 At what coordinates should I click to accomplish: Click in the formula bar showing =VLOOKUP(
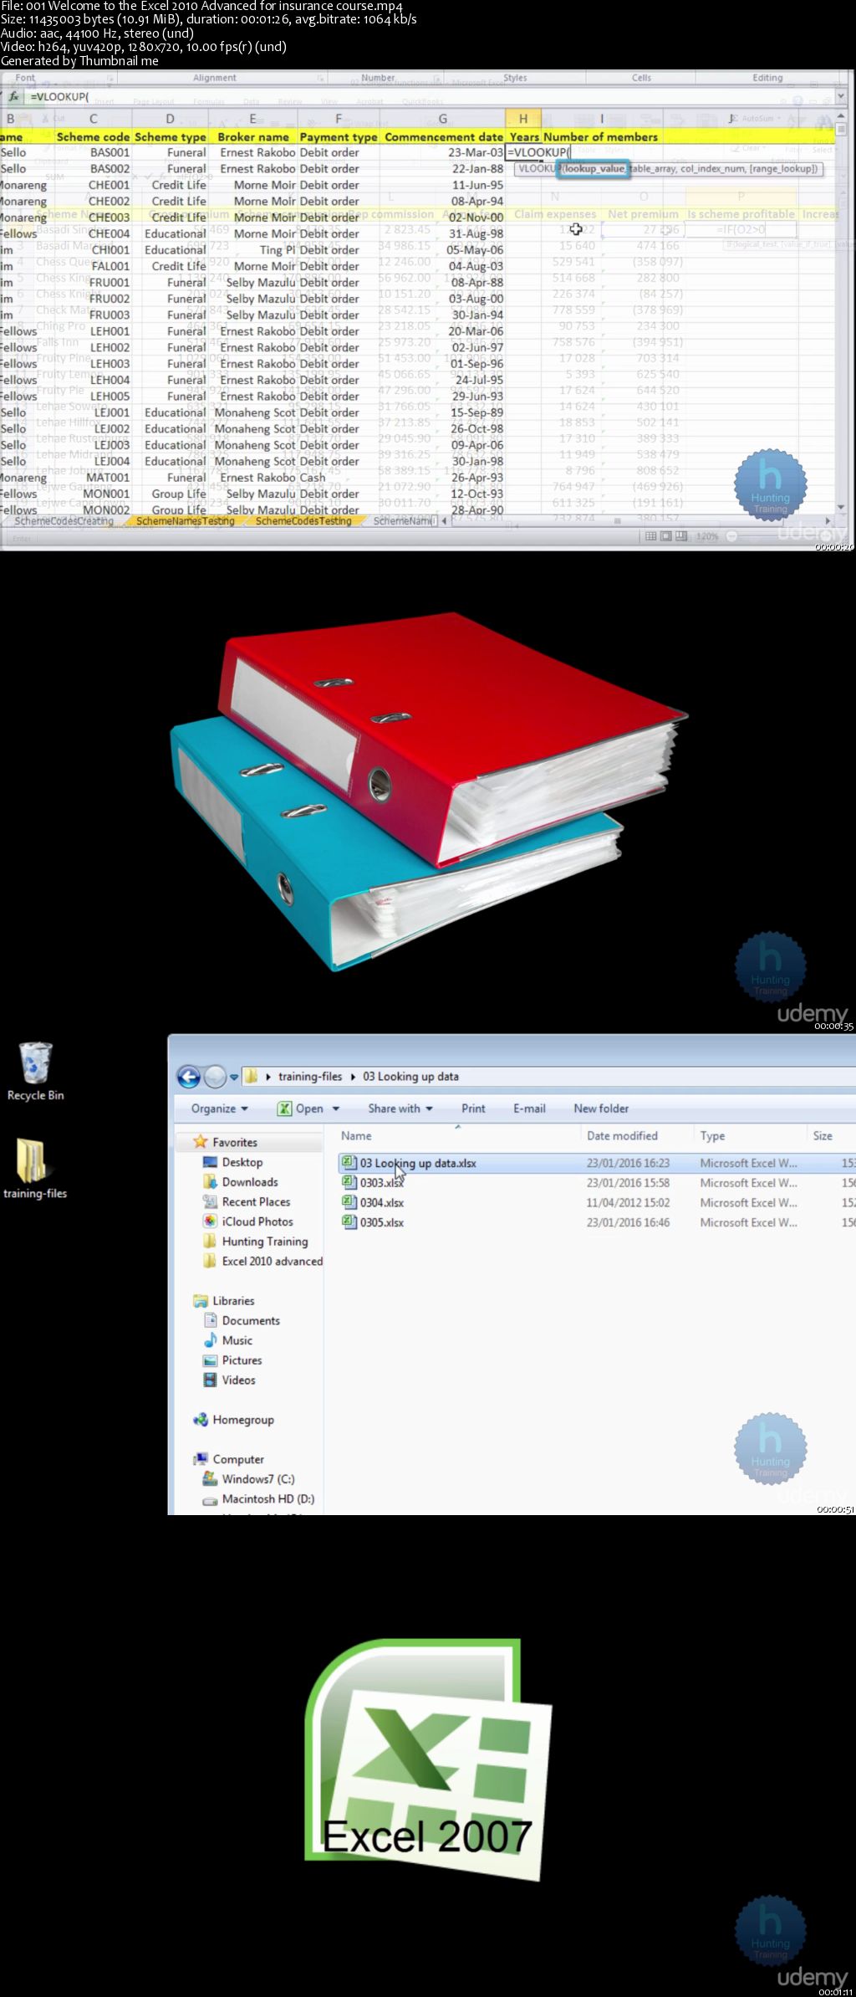(431, 97)
